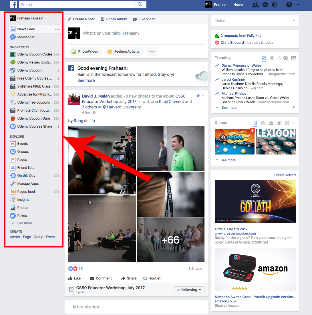Screen dimensions: 312x315
Task: Click the search magnifier icon
Action: [140, 4]
